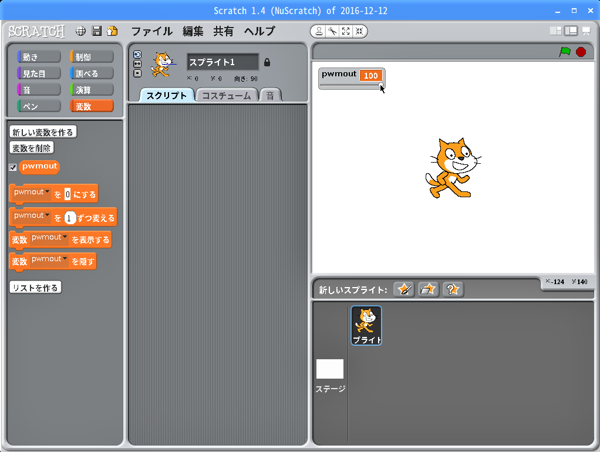
Task: Click the globe language icon
Action: point(81,31)
